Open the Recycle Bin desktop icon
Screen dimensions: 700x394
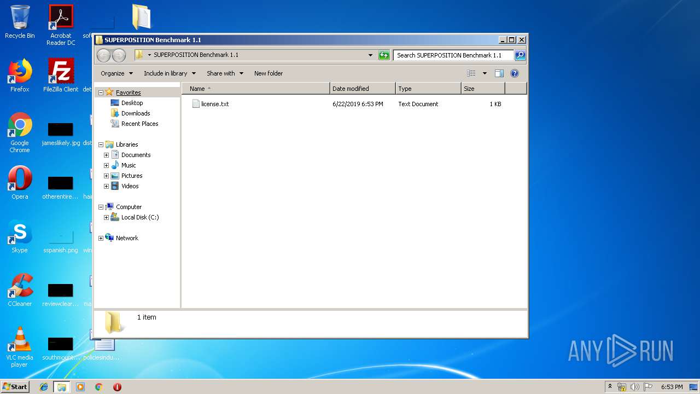[20, 22]
